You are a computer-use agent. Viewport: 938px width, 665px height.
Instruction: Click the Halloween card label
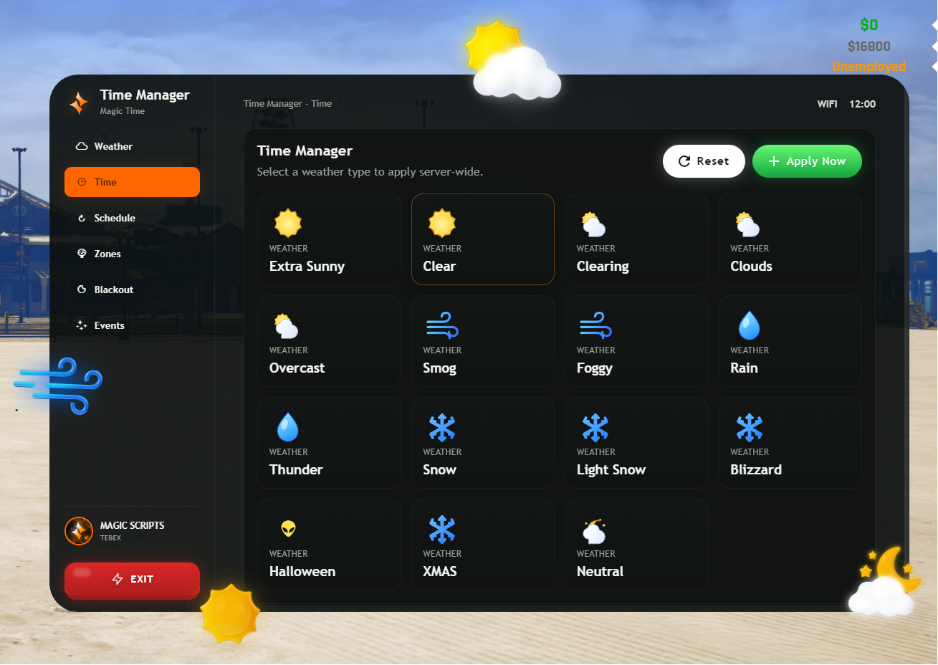302,571
